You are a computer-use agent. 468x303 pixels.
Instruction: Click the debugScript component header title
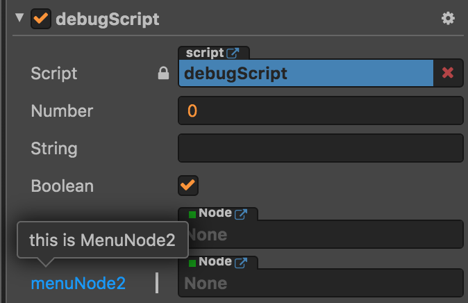coord(107,19)
